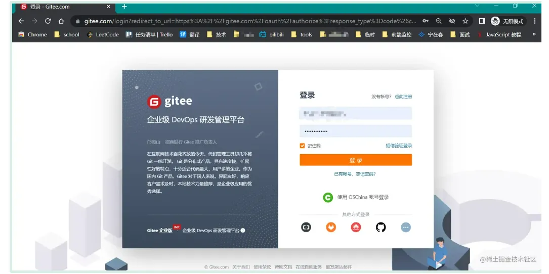Show more login methods ellipsis icon
549x274 pixels.
[x=406, y=227]
